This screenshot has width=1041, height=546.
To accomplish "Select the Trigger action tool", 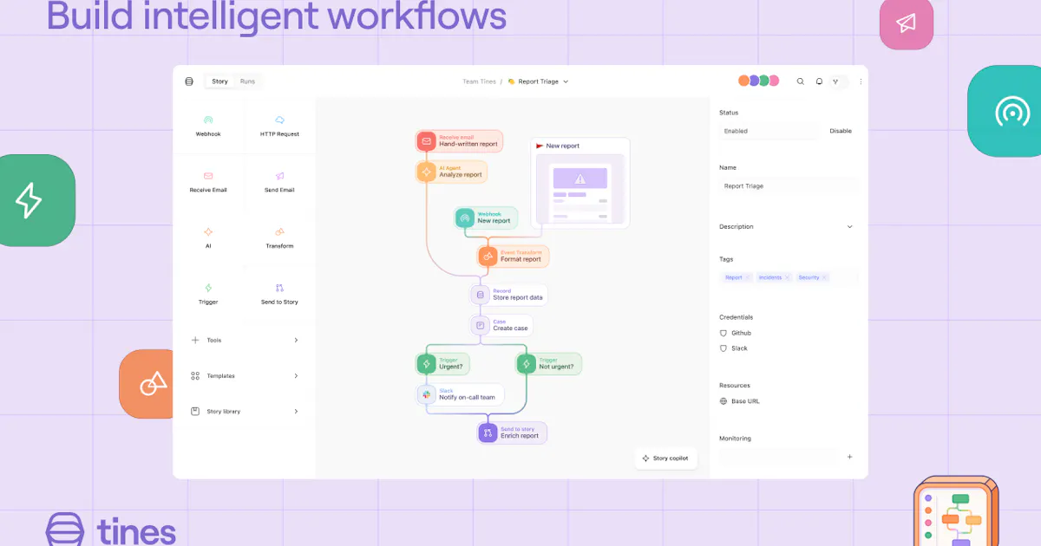I will pos(208,295).
